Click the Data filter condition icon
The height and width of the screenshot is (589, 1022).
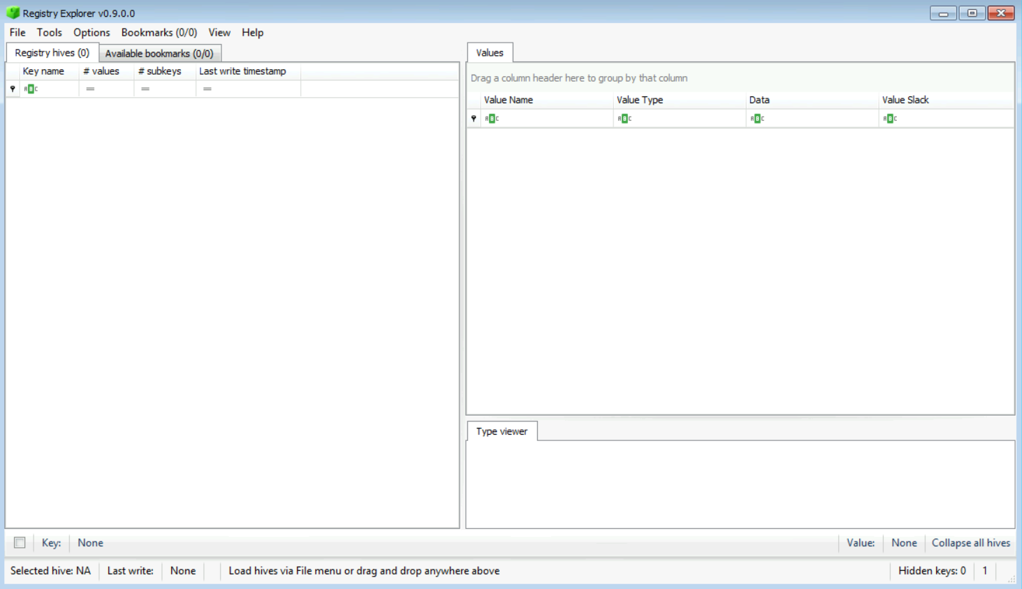pos(757,119)
